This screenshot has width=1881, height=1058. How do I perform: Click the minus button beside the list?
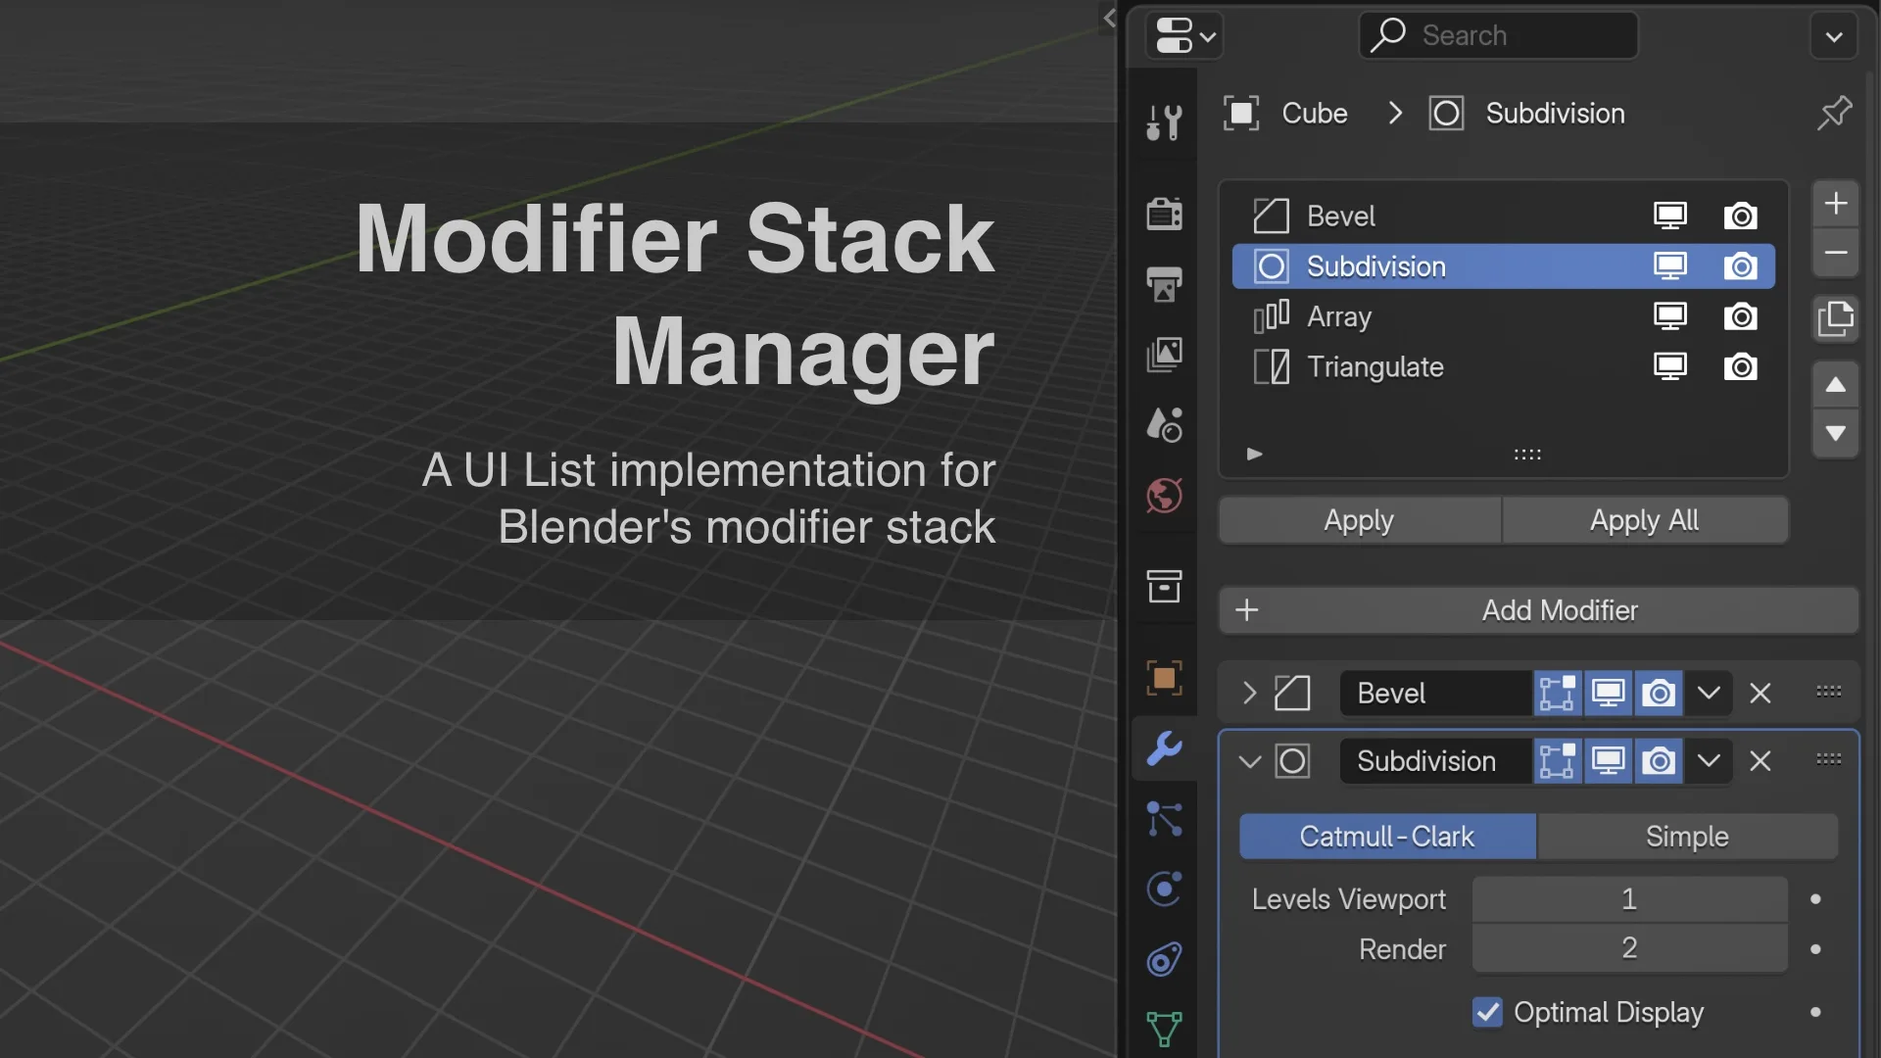tap(1836, 253)
